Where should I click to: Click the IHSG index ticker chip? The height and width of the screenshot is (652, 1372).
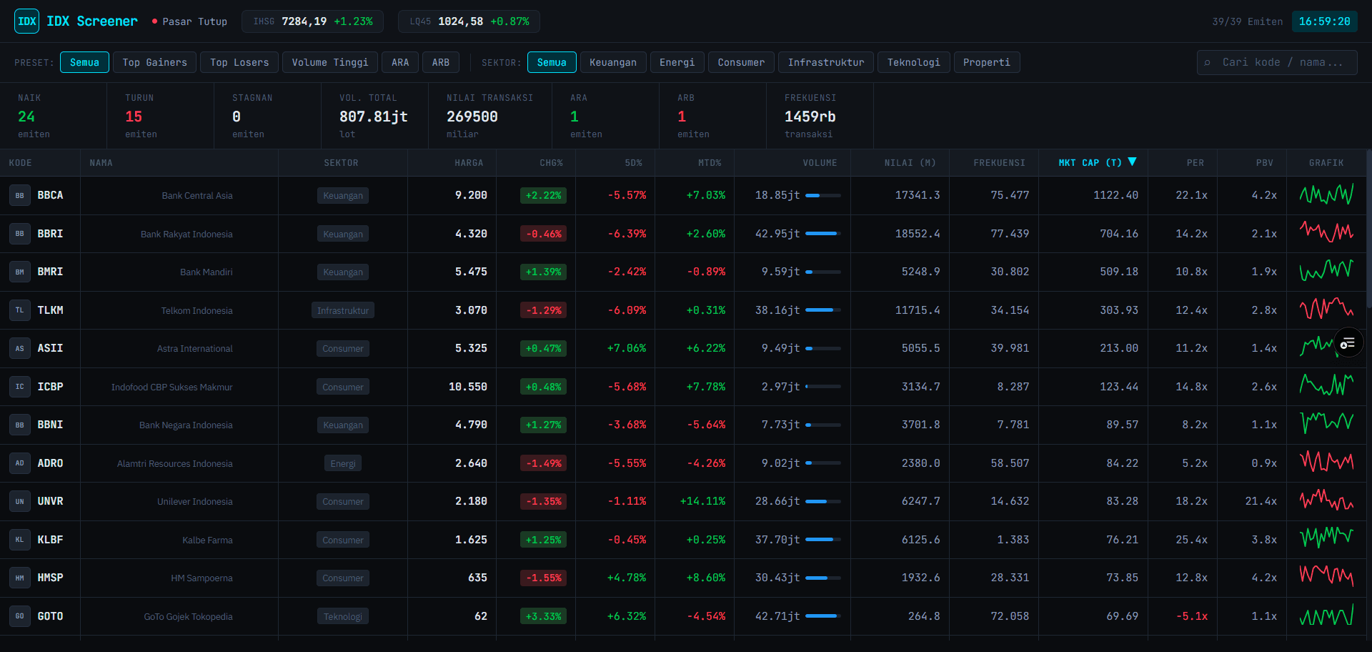click(x=312, y=21)
